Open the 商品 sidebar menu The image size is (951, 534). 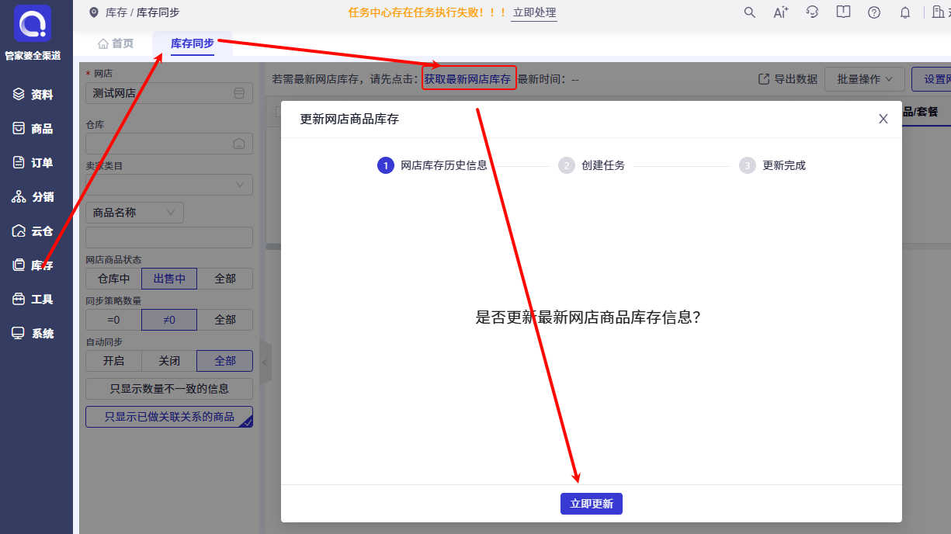pos(33,129)
